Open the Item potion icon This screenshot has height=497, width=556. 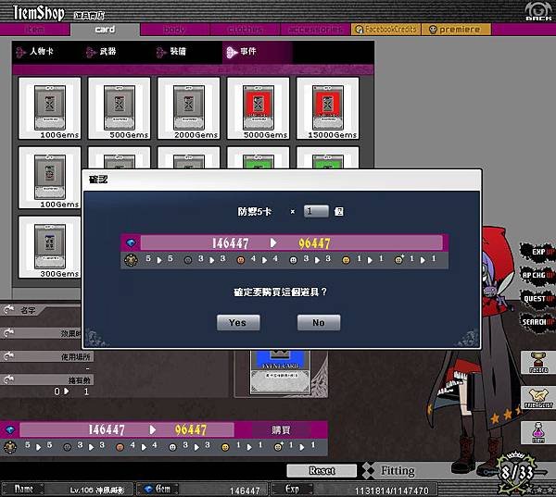538,432
